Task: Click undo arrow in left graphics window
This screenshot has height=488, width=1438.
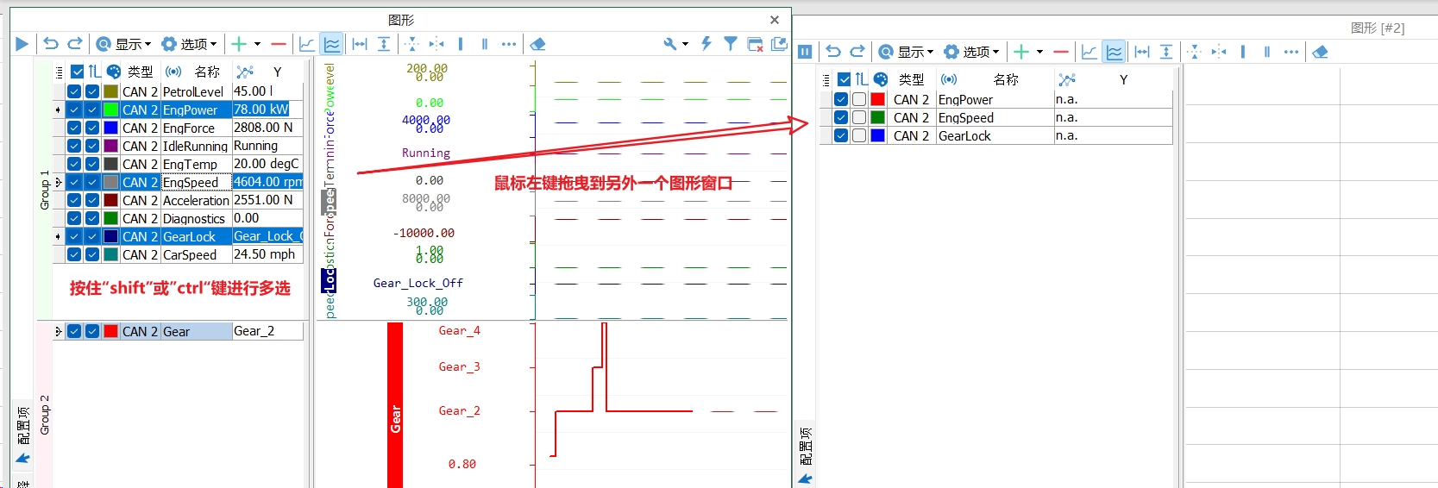Action: click(51, 44)
